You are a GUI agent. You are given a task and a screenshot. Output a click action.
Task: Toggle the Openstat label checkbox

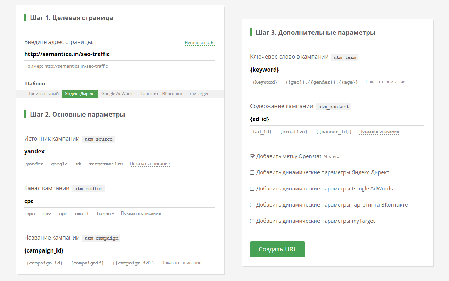click(252, 156)
